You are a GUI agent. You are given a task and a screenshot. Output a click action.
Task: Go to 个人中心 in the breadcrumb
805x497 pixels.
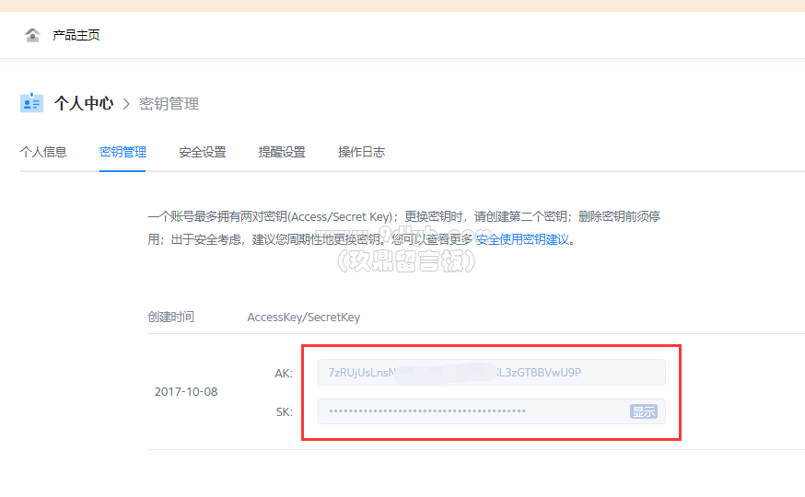(x=84, y=104)
